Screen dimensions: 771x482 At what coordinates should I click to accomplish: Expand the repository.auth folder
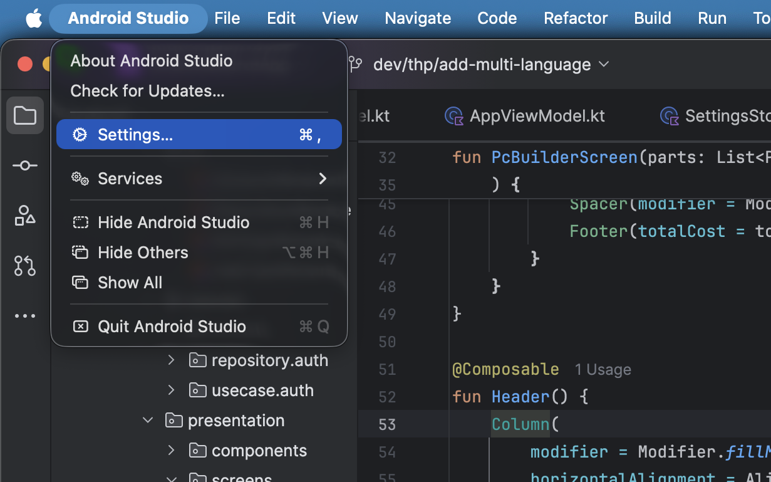coord(171,360)
